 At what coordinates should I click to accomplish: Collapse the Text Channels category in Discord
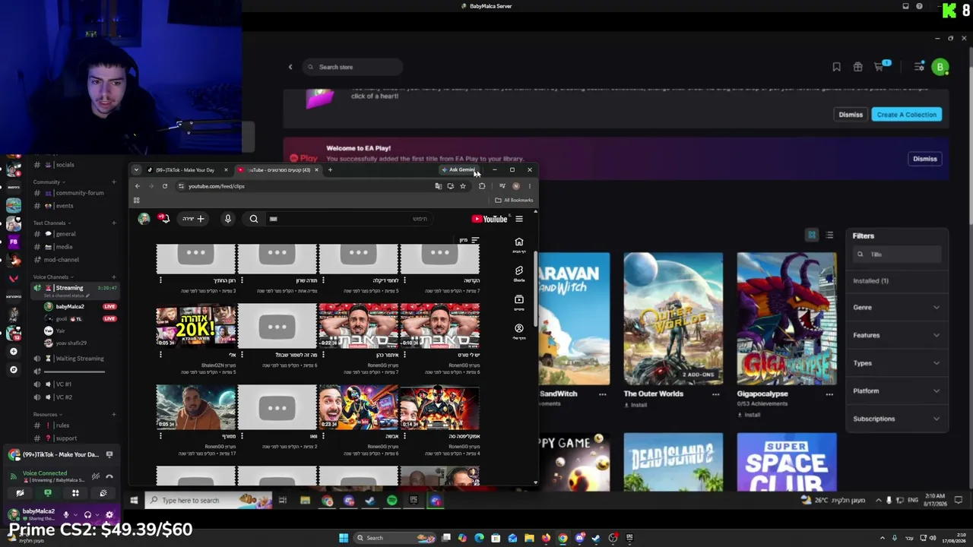52,223
